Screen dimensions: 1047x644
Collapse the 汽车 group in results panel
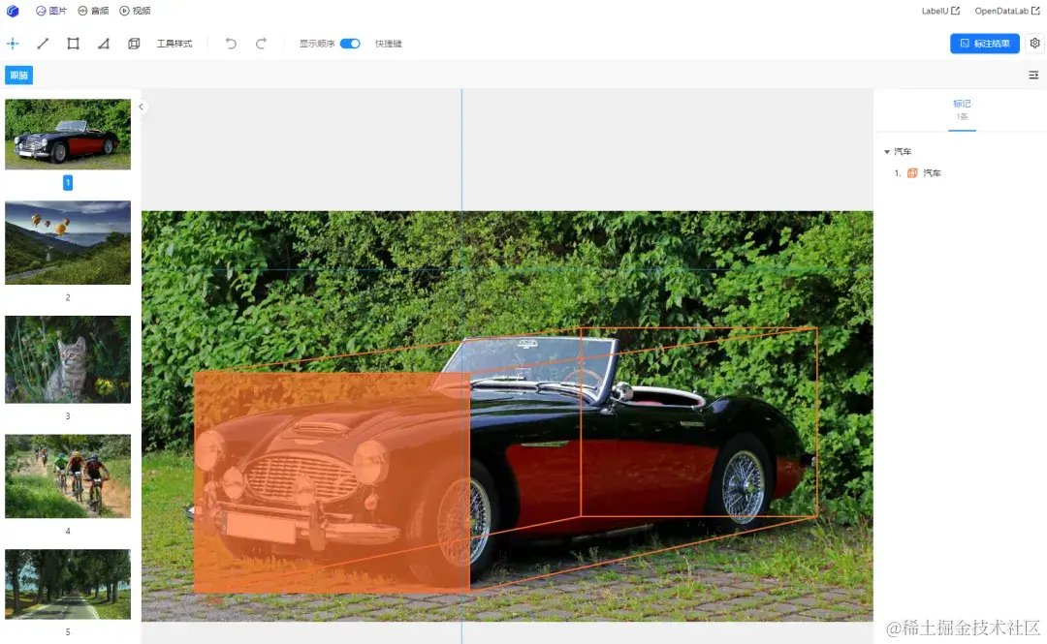click(x=887, y=152)
